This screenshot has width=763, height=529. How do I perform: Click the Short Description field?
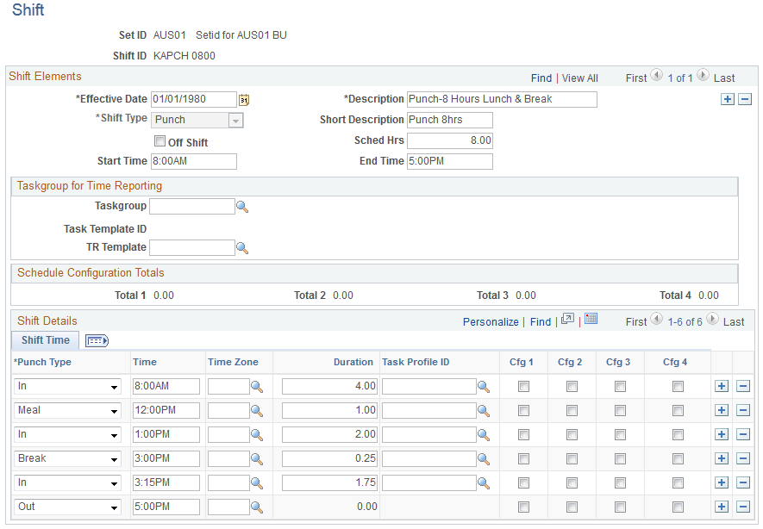pyautogui.click(x=450, y=120)
